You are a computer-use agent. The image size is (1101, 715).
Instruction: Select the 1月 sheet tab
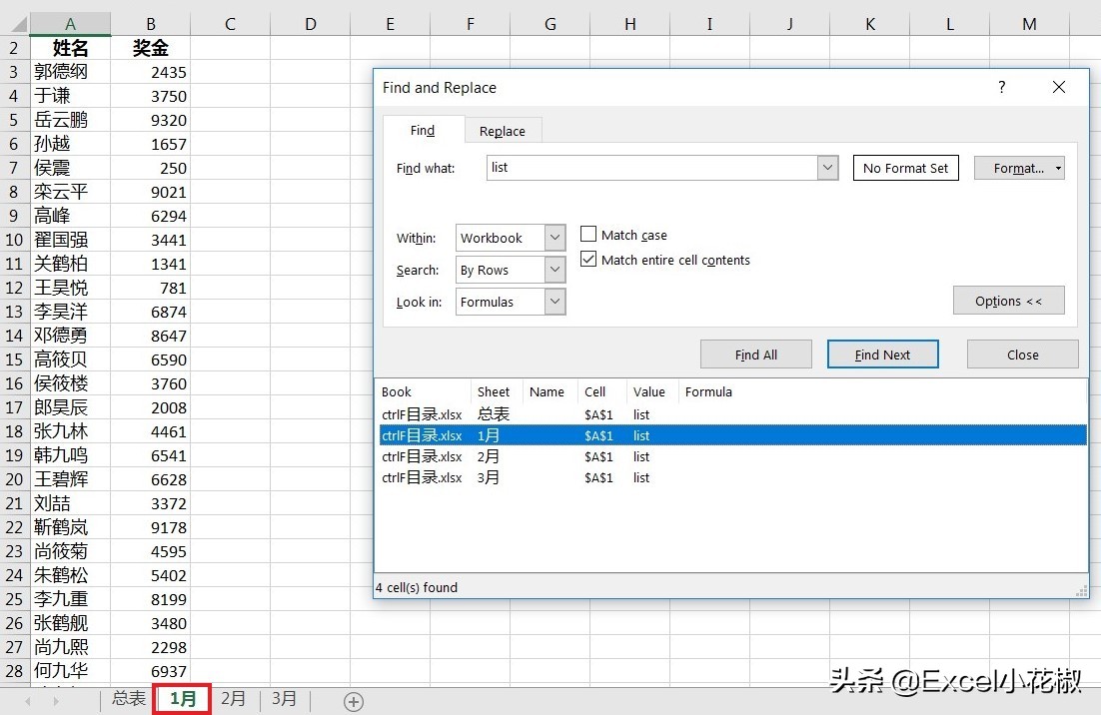[x=183, y=699]
